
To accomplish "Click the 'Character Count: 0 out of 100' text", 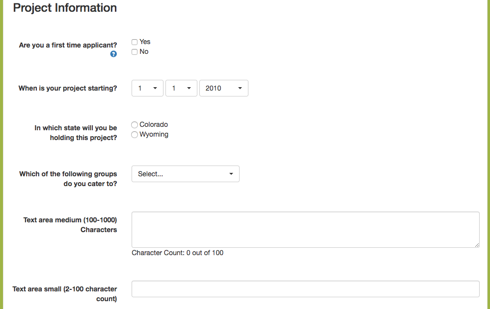I will pyautogui.click(x=177, y=253).
